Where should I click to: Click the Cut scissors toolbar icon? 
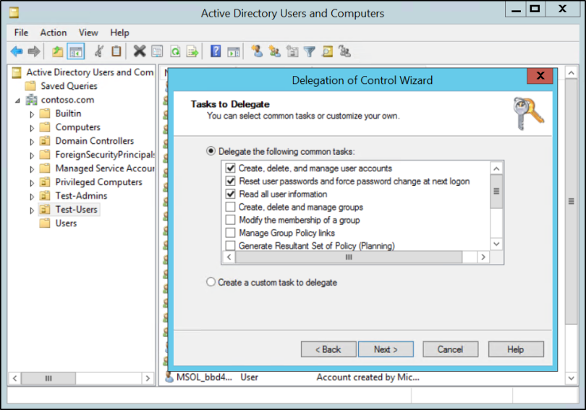point(99,51)
